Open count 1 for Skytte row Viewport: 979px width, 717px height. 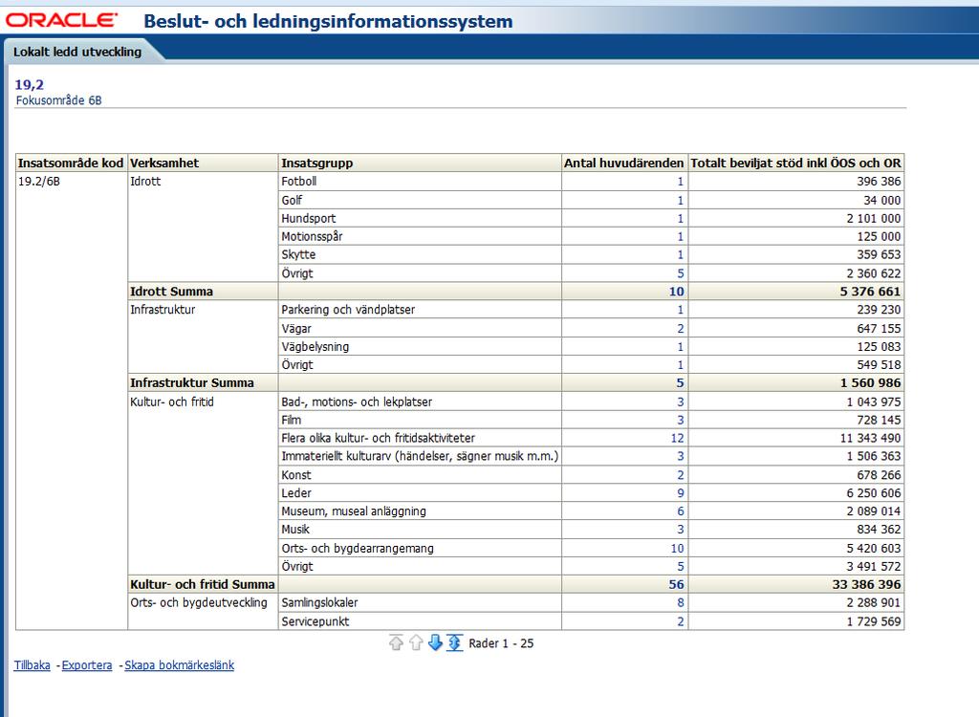[x=681, y=254]
